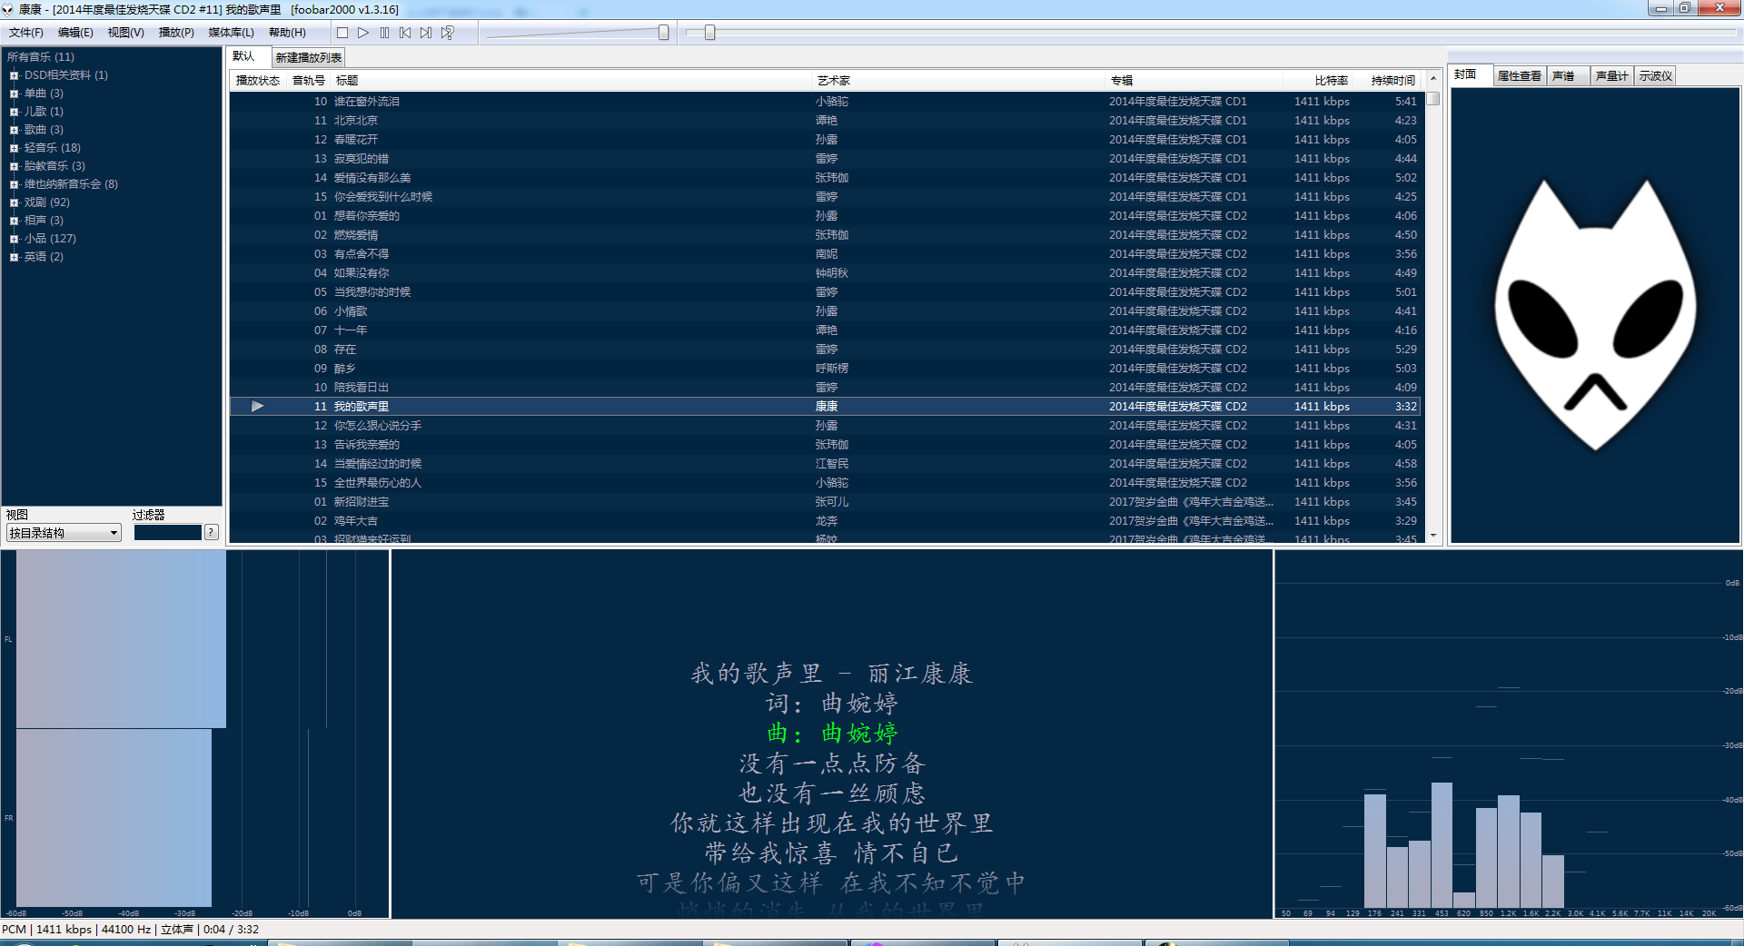Screen dimensions: 1744x946
Task: Switch to the 新建播放列表 playlist tab
Action: point(309,57)
